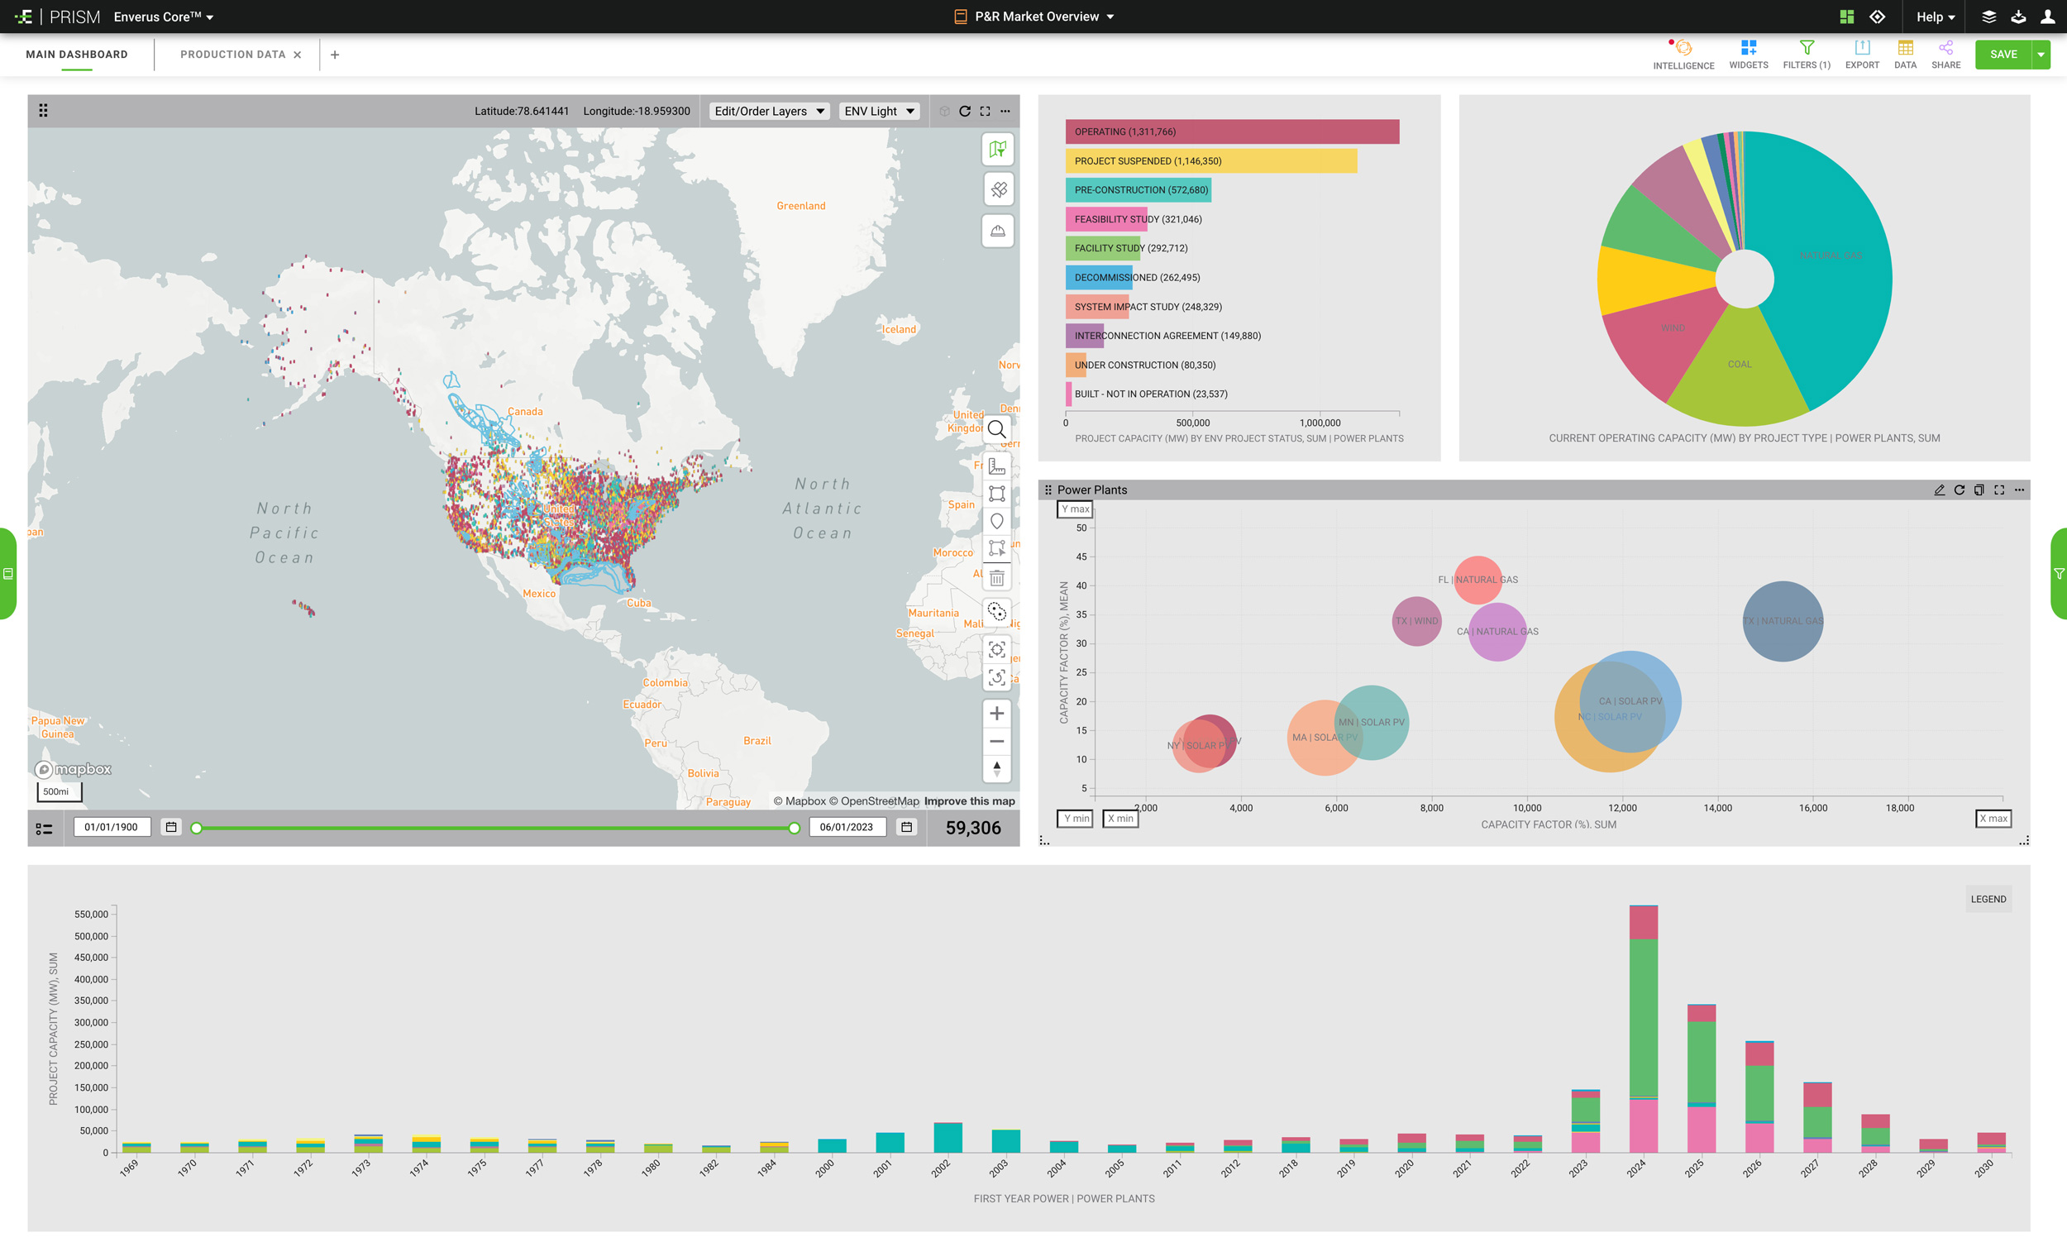Open the Widgets menu
Image resolution: width=2067 pixels, height=1247 pixels.
click(x=1748, y=55)
